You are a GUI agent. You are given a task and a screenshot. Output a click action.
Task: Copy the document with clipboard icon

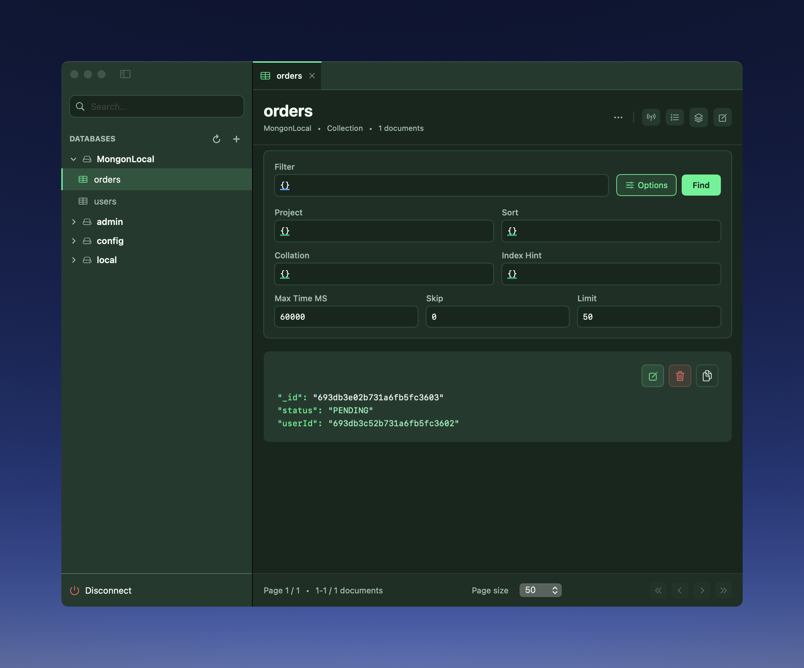pyautogui.click(x=707, y=376)
